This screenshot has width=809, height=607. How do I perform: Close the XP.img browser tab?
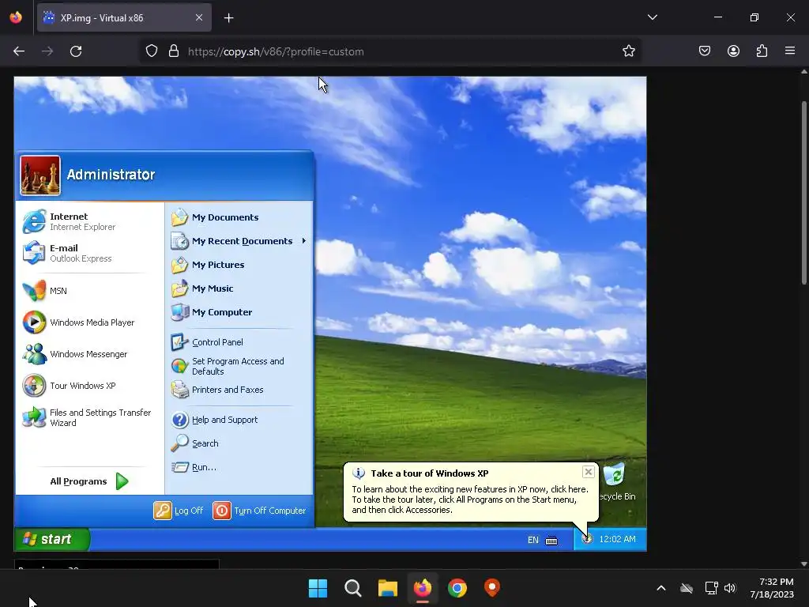[199, 17]
